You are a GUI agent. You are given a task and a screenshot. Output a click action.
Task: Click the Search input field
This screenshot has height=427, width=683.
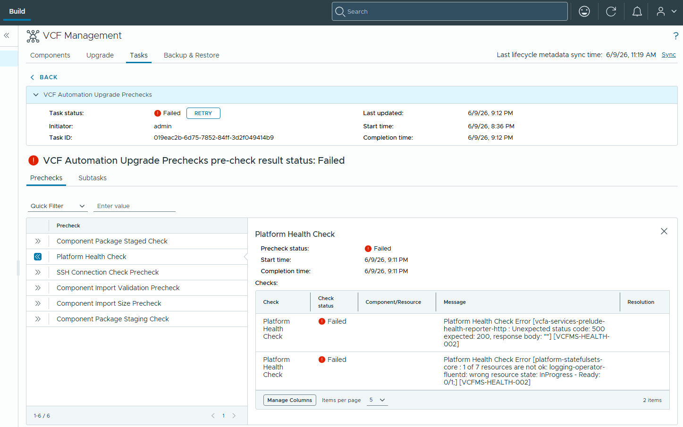450,11
